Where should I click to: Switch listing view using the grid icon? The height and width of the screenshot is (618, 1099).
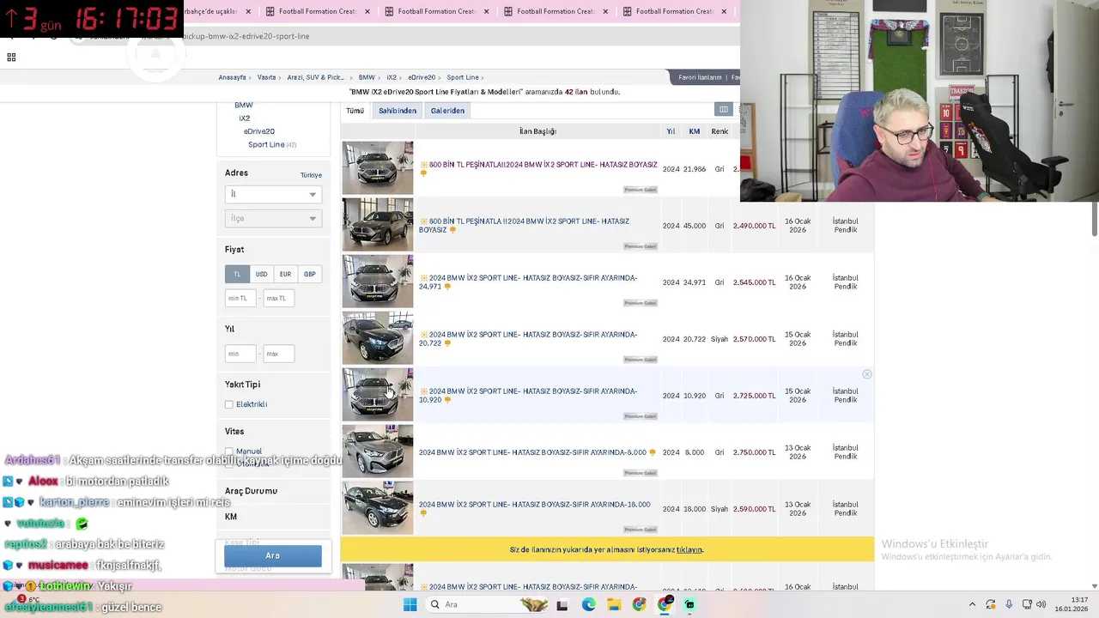724,110
